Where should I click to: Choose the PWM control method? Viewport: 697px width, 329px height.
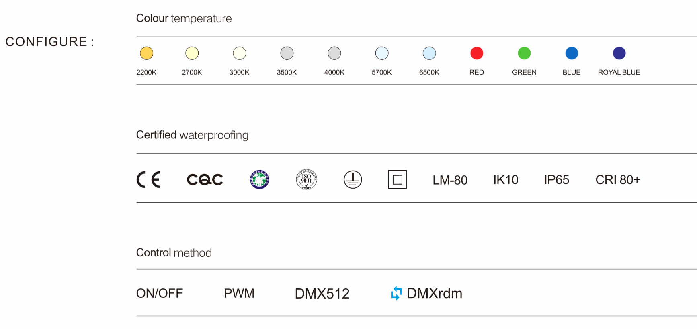point(239,293)
